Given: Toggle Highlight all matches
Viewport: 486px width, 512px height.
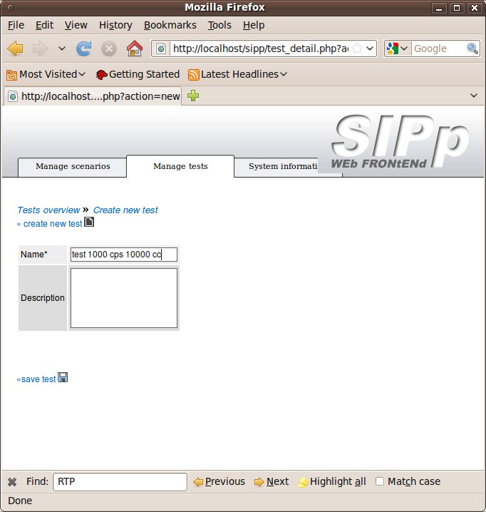Looking at the screenshot, I should [x=331, y=481].
